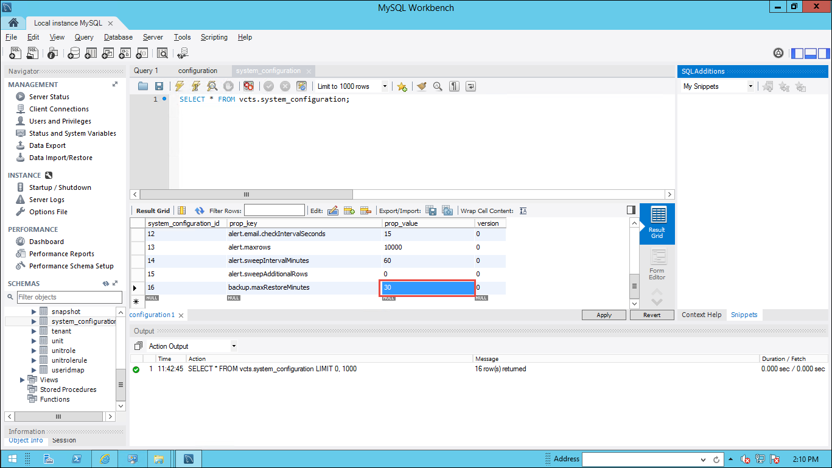Add a new table using the toolbar icon
832x468 pixels.
(x=91, y=54)
